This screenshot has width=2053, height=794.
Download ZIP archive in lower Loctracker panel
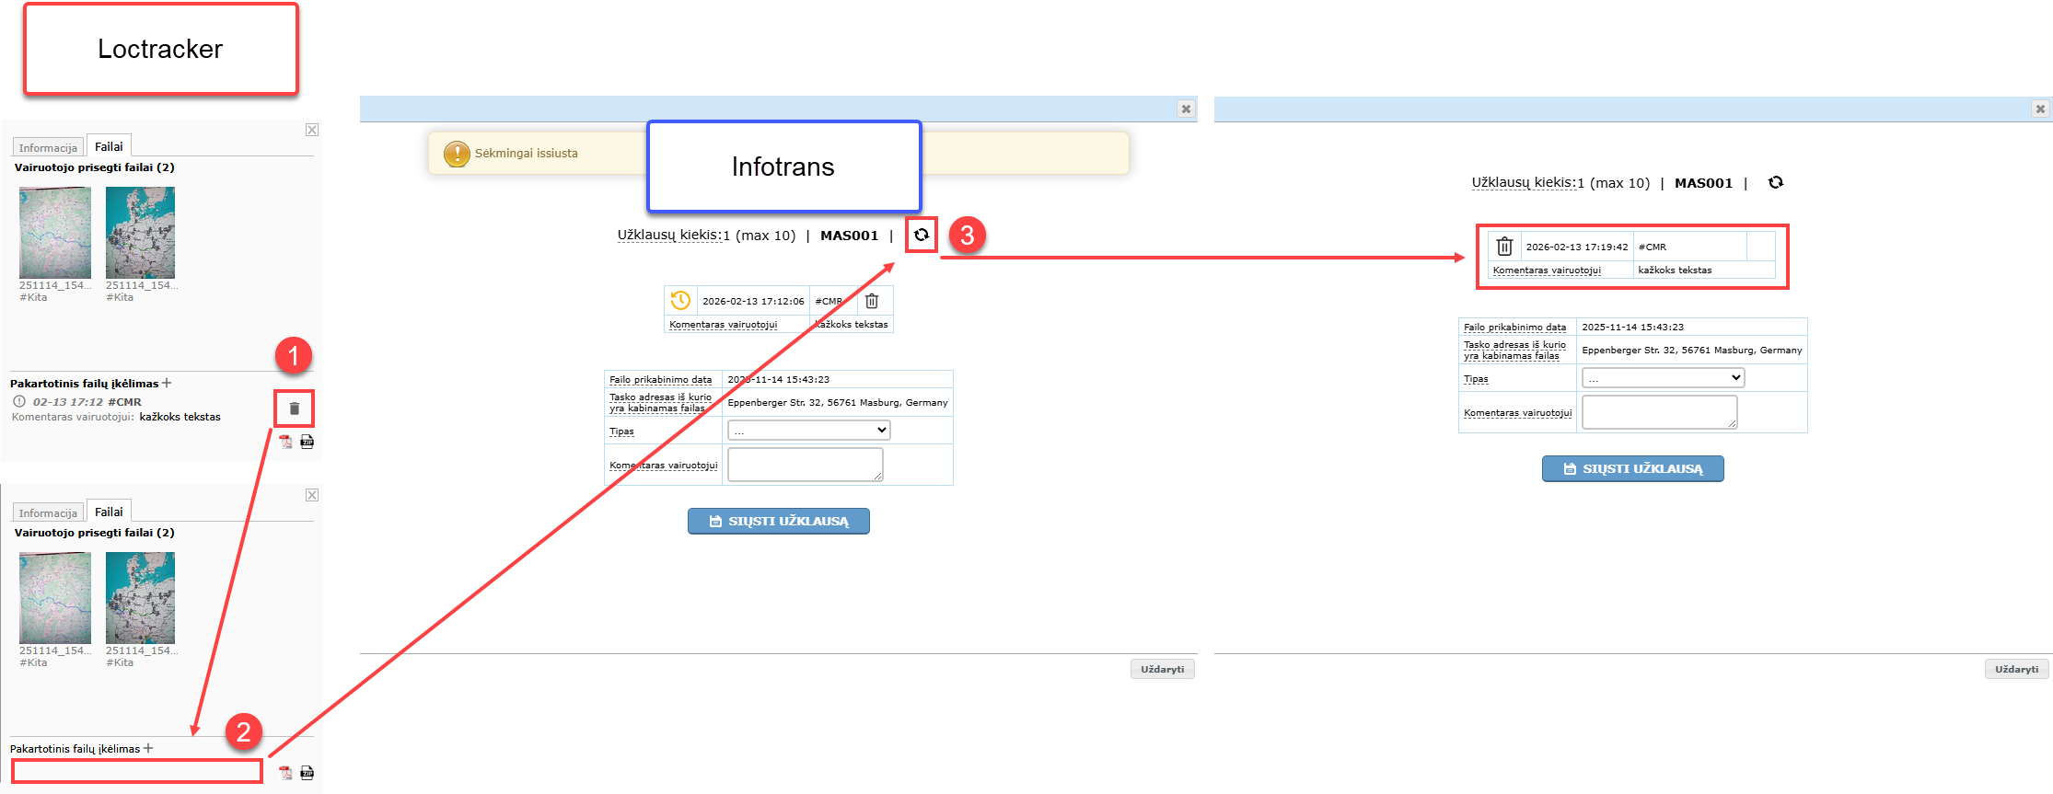(307, 773)
